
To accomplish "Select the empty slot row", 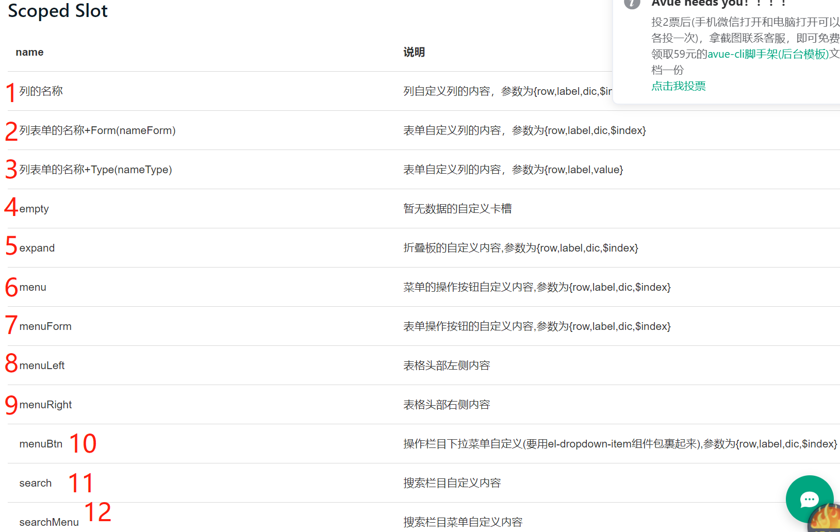I will click(34, 209).
